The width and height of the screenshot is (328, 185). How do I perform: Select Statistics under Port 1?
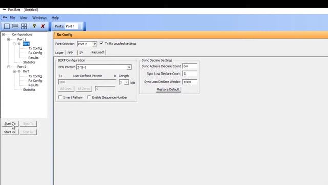[x=29, y=62]
